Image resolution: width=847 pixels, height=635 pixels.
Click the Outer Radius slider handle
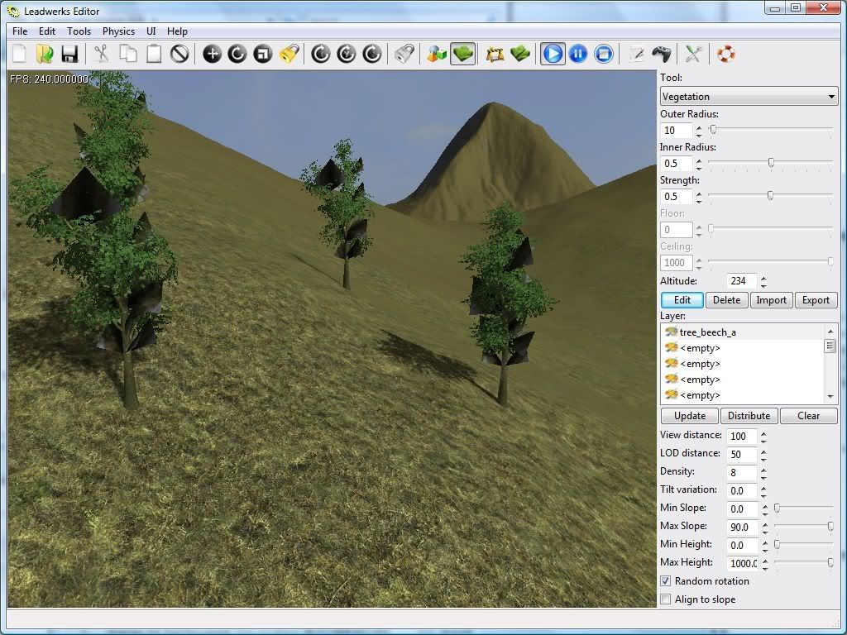point(713,130)
